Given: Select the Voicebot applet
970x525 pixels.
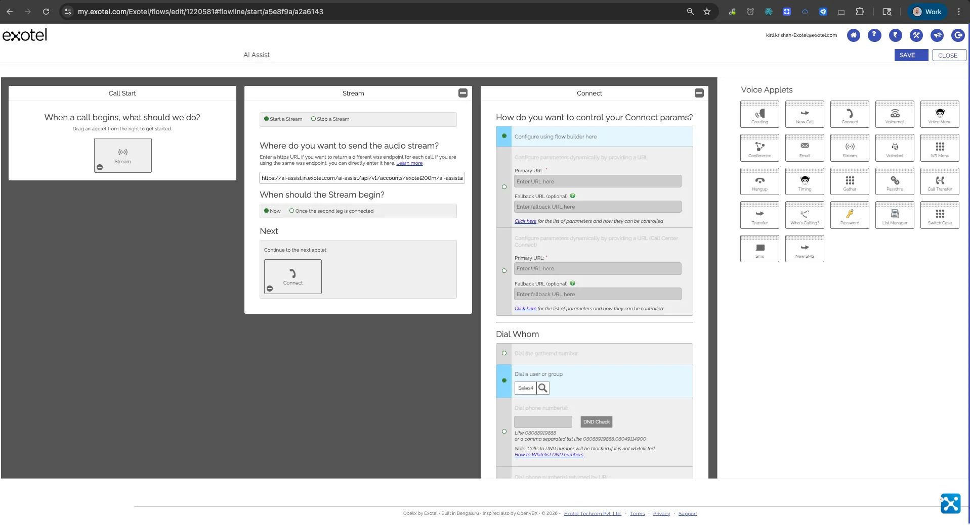Looking at the screenshot, I should click(x=895, y=148).
